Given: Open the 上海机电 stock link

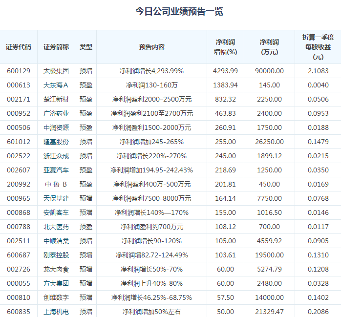Looking at the screenshot, I should pyautogui.click(x=56, y=312).
